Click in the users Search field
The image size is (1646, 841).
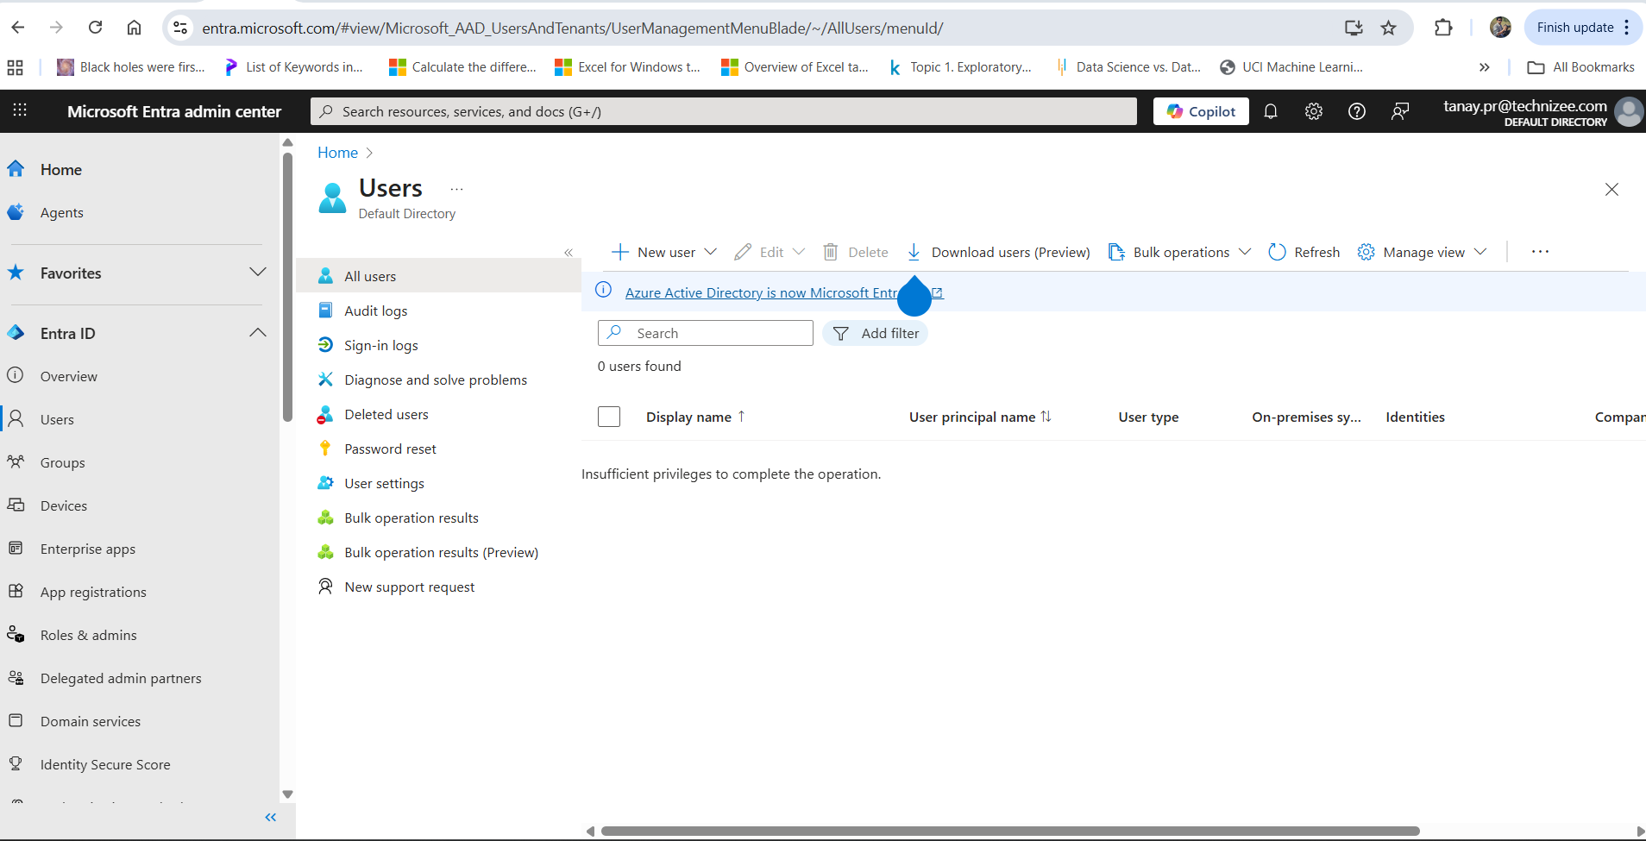tap(706, 333)
